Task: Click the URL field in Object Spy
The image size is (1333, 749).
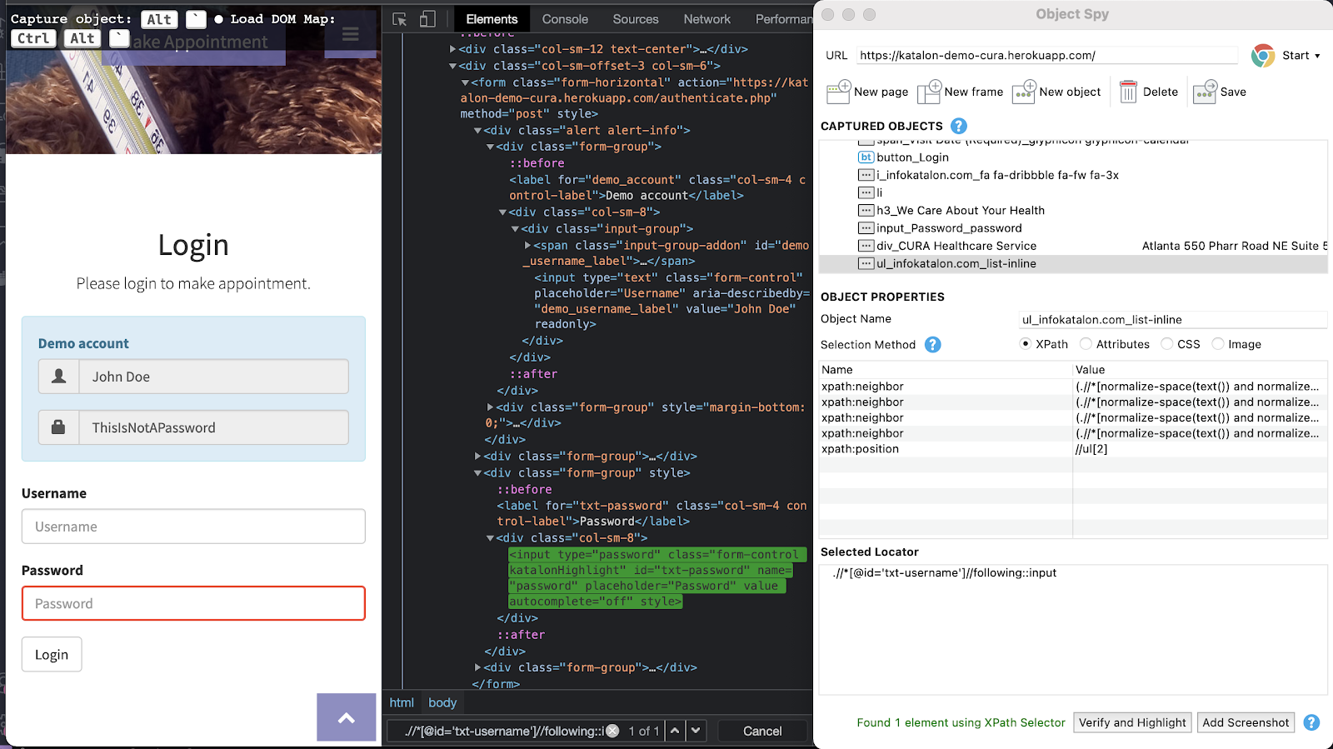Action: click(1047, 56)
